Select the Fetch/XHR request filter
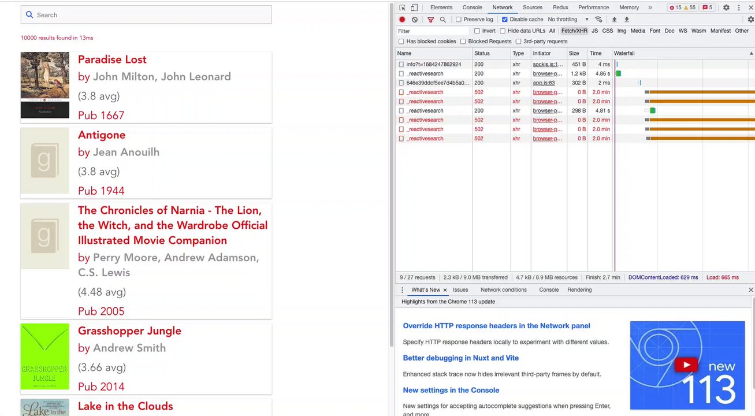755x416 pixels. point(574,31)
